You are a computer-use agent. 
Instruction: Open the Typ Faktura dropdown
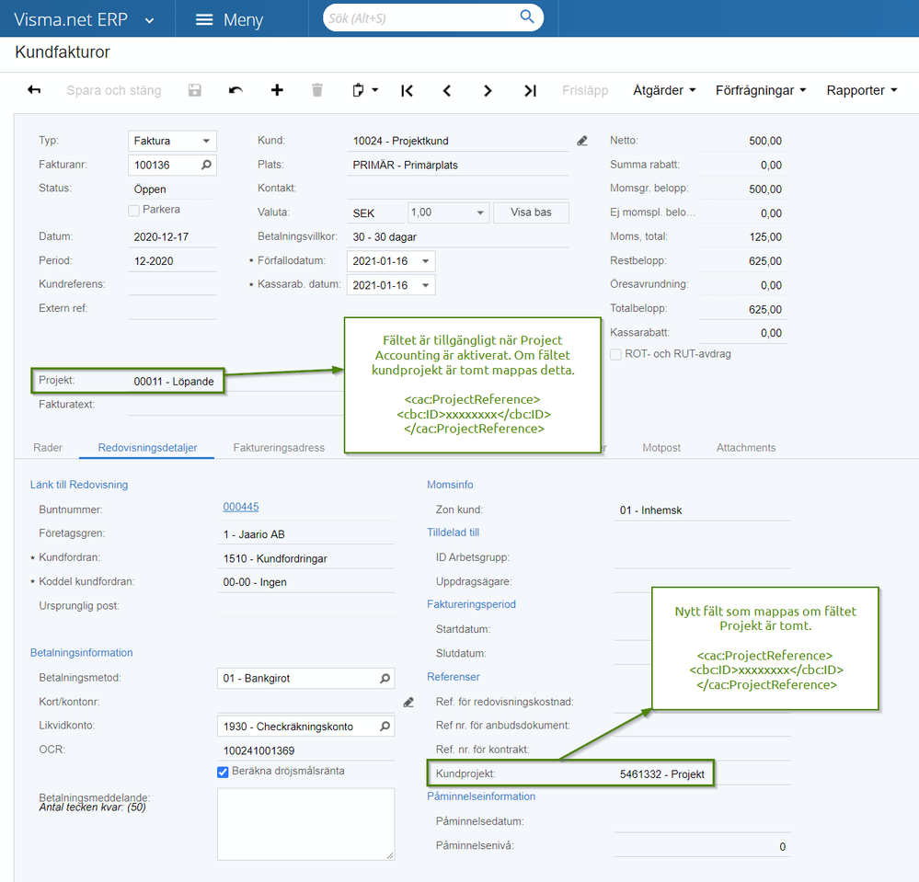(172, 141)
